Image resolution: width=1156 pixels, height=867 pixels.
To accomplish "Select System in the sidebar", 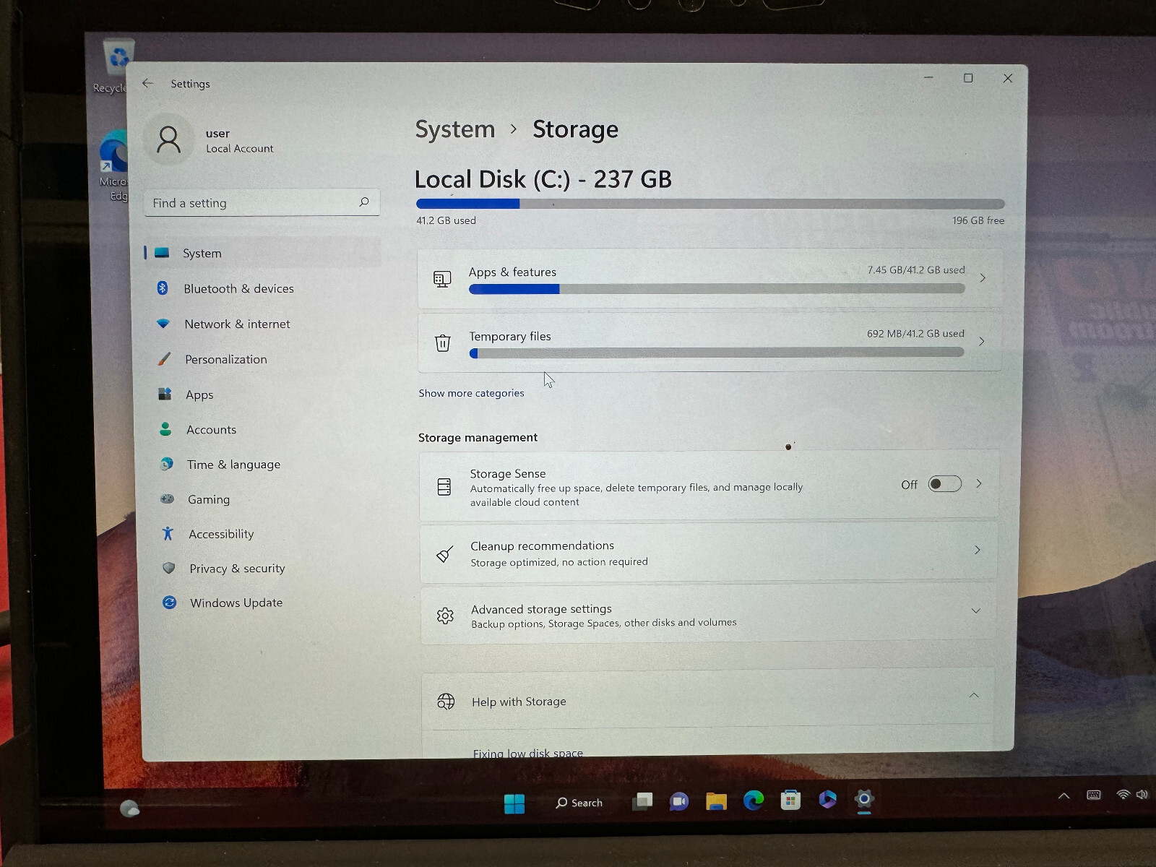I will click(262, 253).
